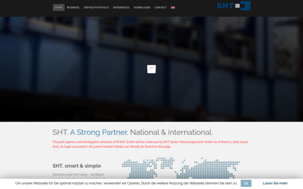This screenshot has width=303, height=189.
Task: Click the dotted world map graphic
Action: [x=181, y=168]
